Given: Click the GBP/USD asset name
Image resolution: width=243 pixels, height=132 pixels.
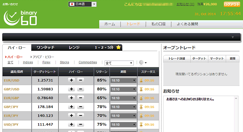Looking at the screenshot, I should point(12,89).
